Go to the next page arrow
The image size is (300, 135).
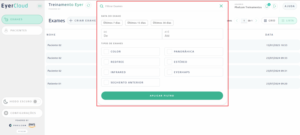tap(256, 21)
